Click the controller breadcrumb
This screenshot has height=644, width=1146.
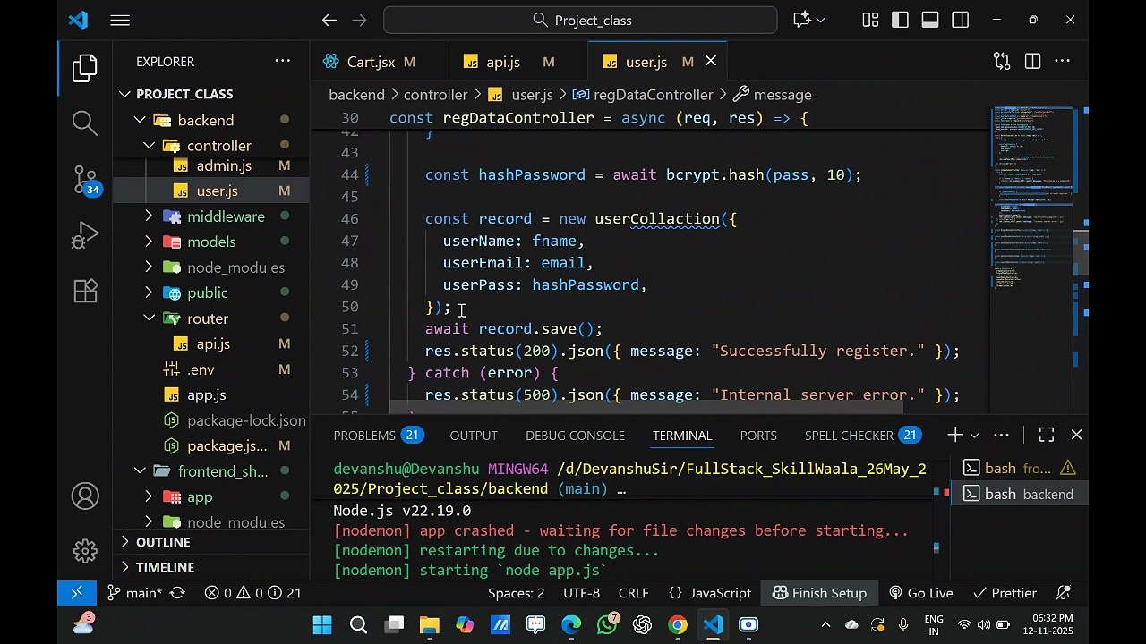pyautogui.click(x=435, y=95)
